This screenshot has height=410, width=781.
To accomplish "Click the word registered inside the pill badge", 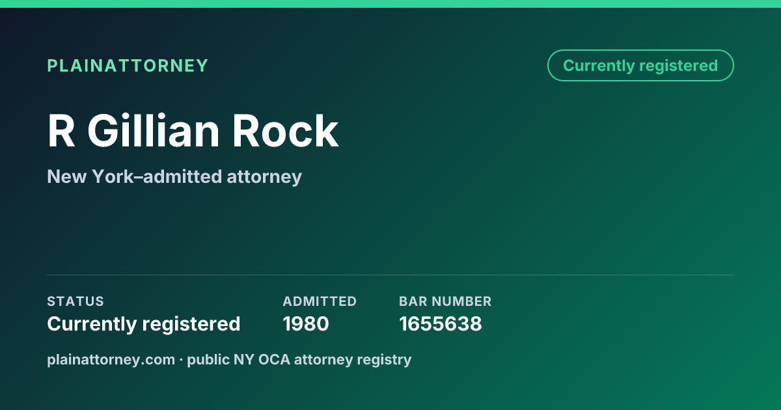I will tap(678, 66).
